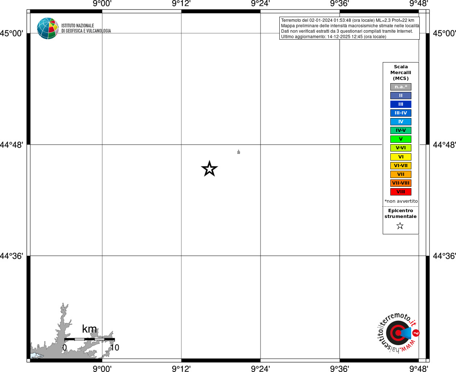The height and width of the screenshot is (372, 456).
Task: Click the km scale bar
Action: [90, 339]
